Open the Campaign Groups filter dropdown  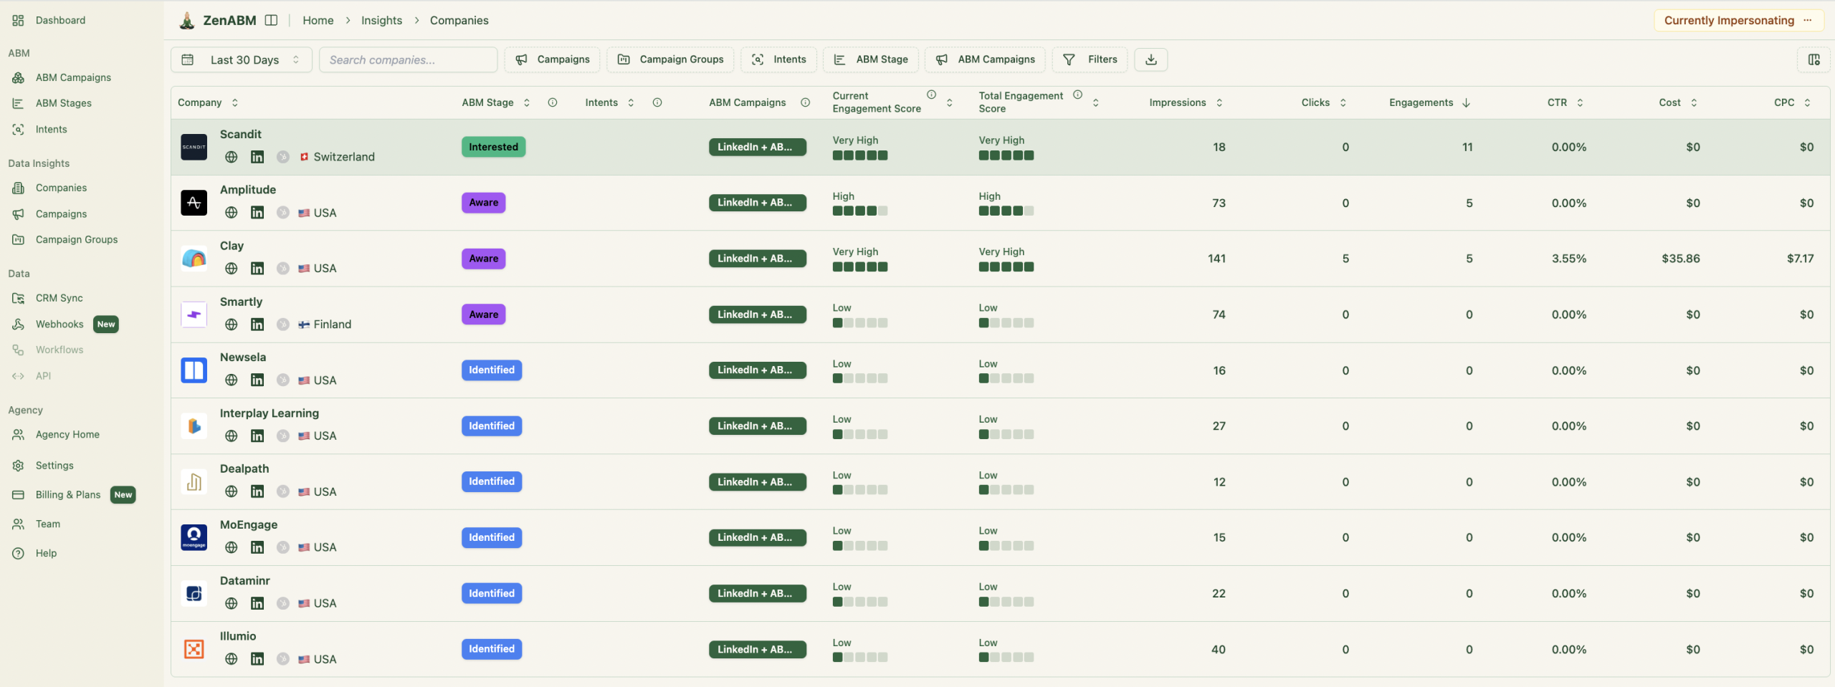(670, 59)
